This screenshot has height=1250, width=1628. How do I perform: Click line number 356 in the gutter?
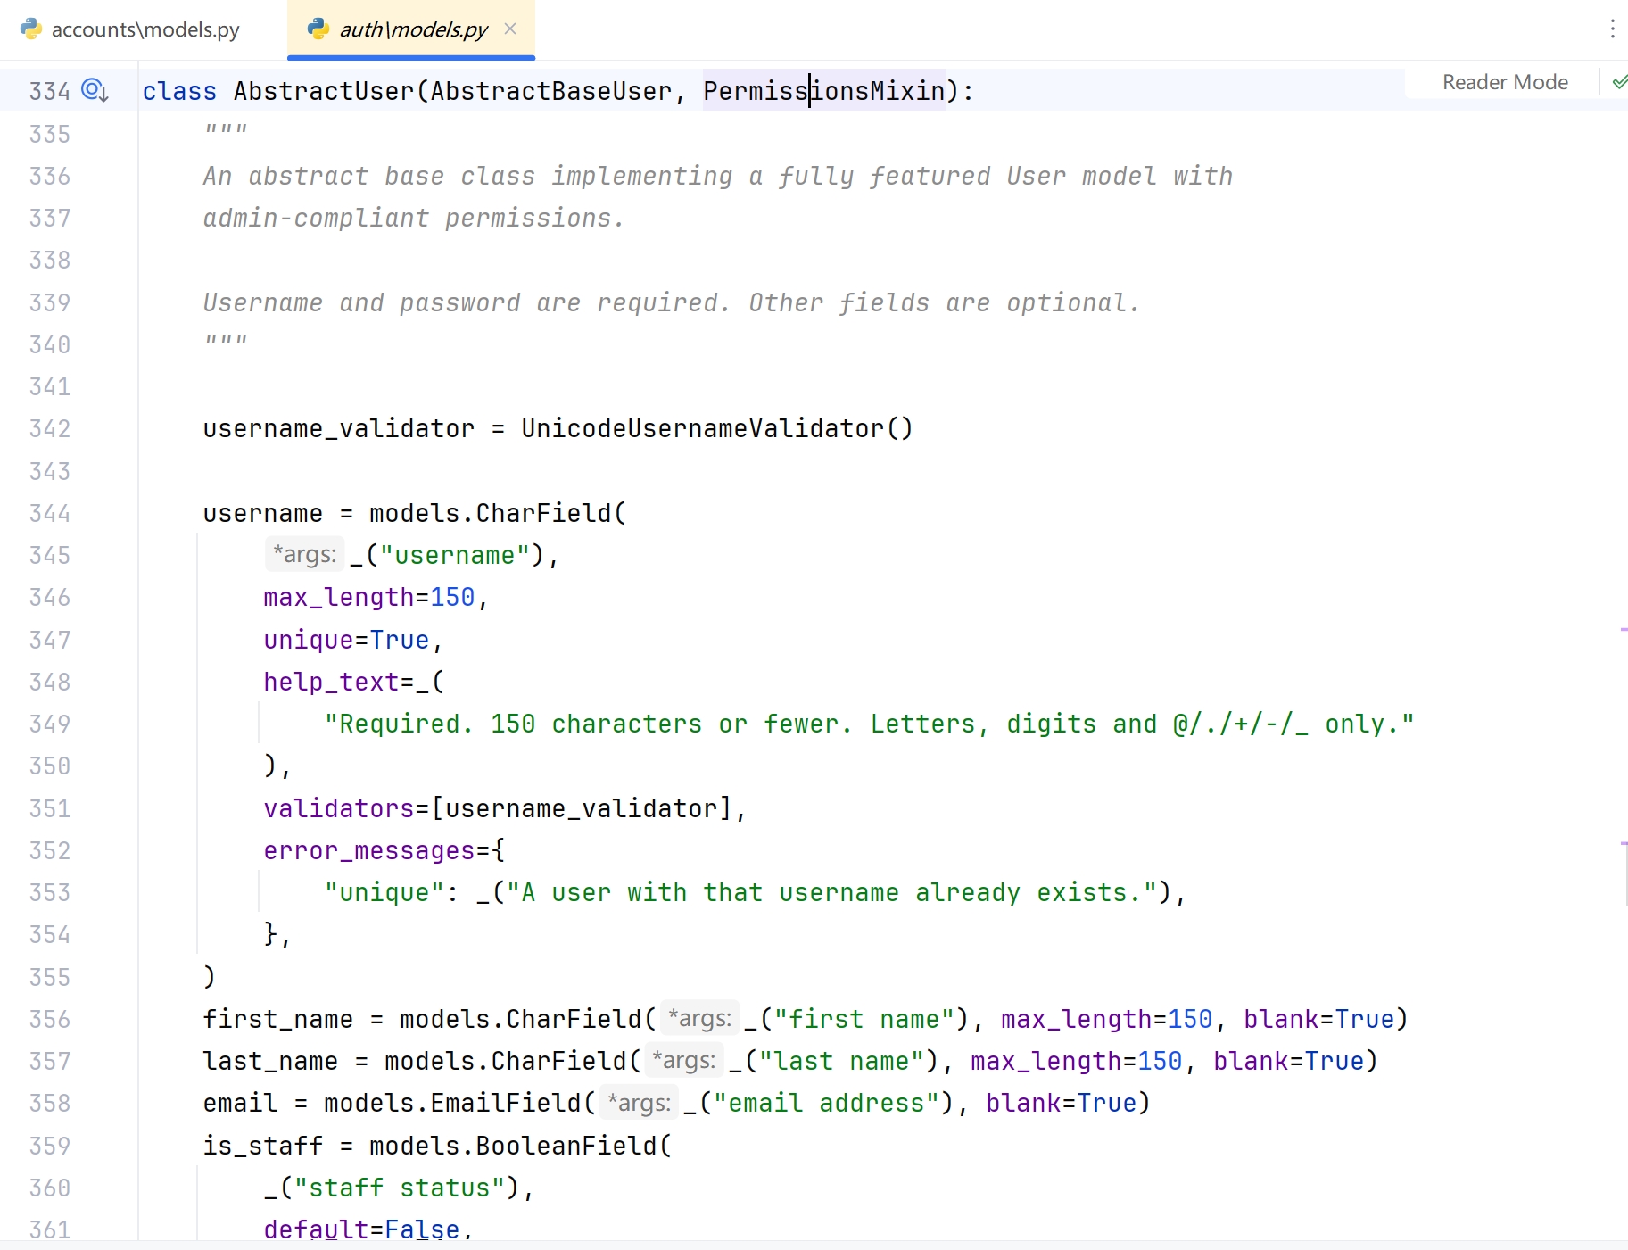coord(50,1019)
